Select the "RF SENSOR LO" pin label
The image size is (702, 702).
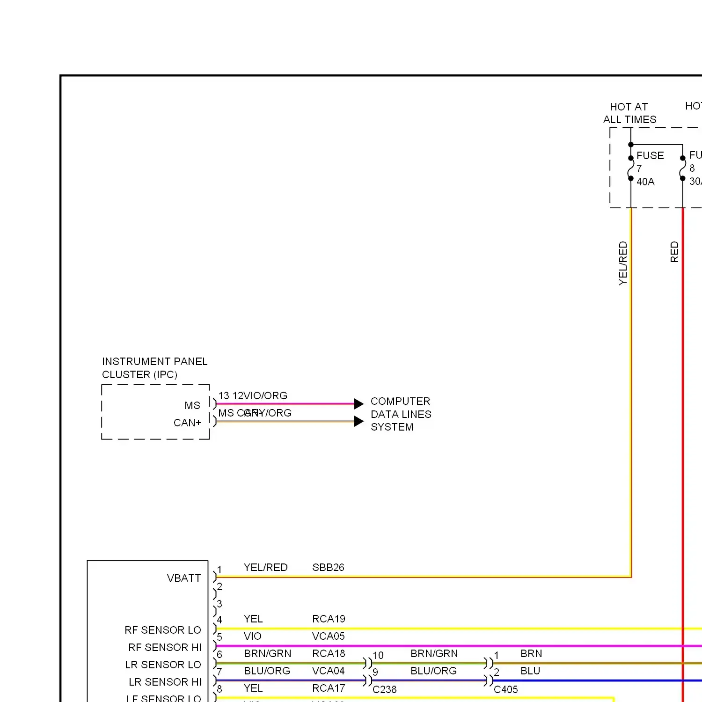pyautogui.click(x=163, y=630)
